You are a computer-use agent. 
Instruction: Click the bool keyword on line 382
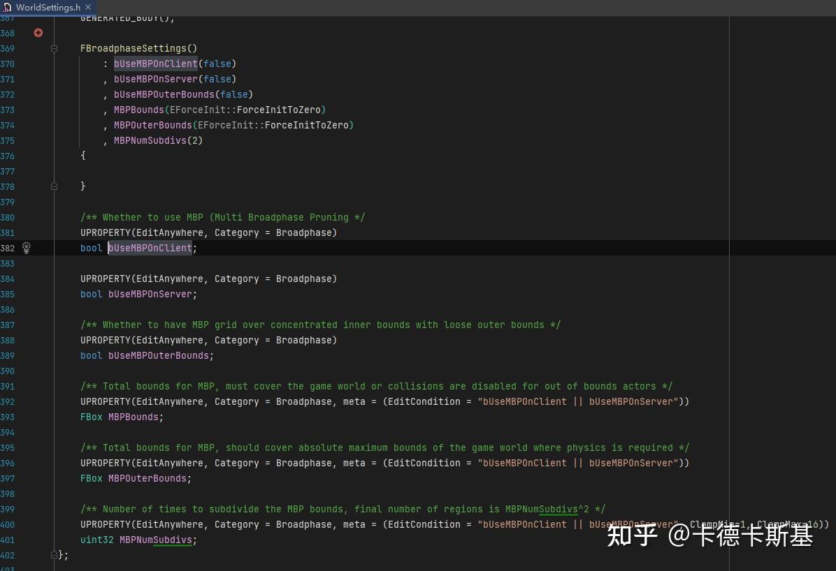pos(91,249)
